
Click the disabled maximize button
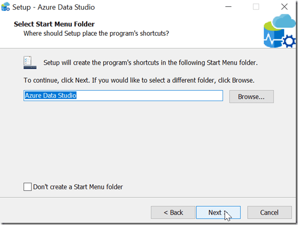[256, 7]
